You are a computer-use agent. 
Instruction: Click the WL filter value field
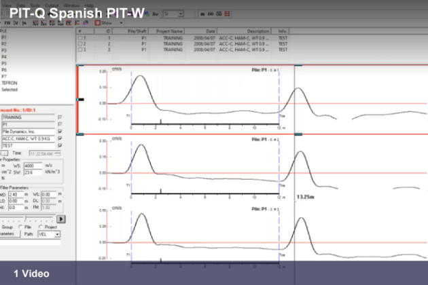click(49, 195)
